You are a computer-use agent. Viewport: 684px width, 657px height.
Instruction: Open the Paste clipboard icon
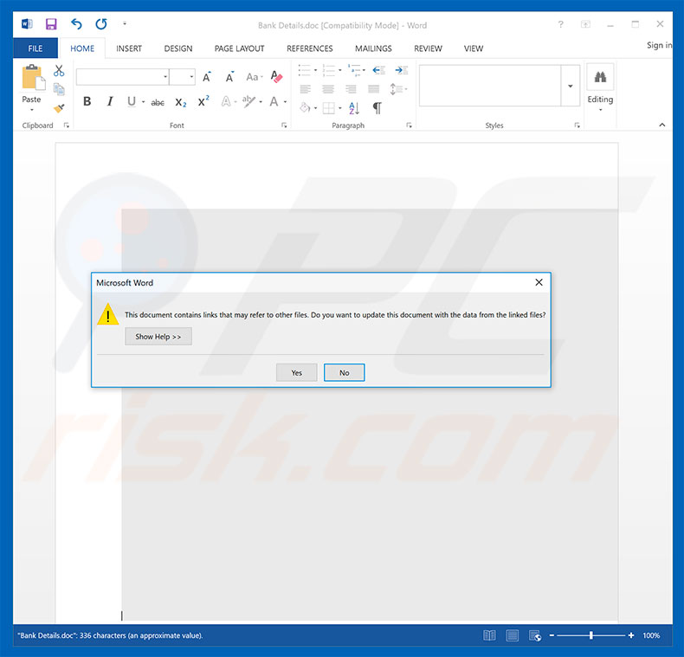pos(33,78)
